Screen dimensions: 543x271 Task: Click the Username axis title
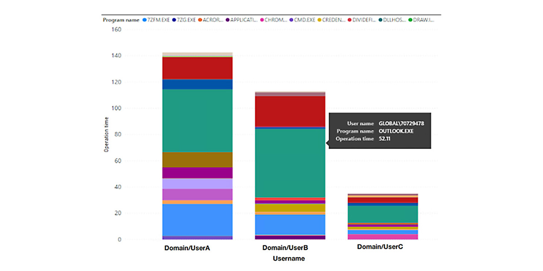point(289,258)
